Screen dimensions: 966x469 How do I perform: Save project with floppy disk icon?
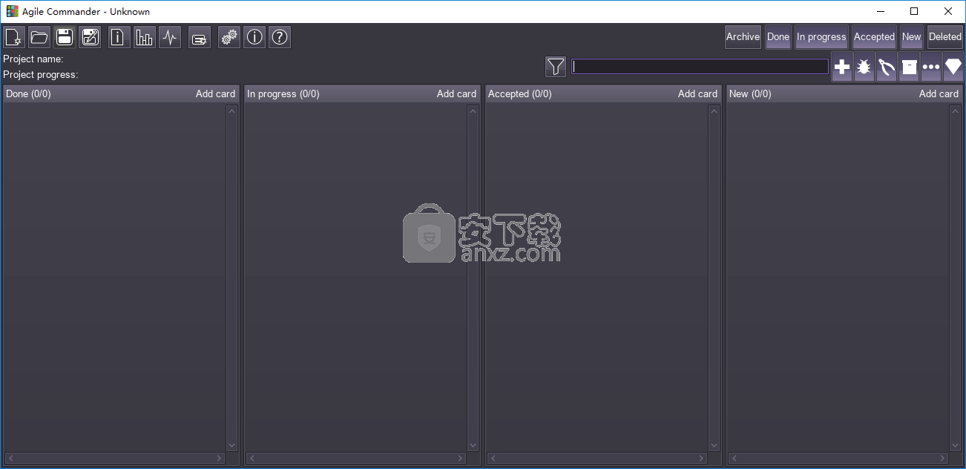tap(65, 37)
